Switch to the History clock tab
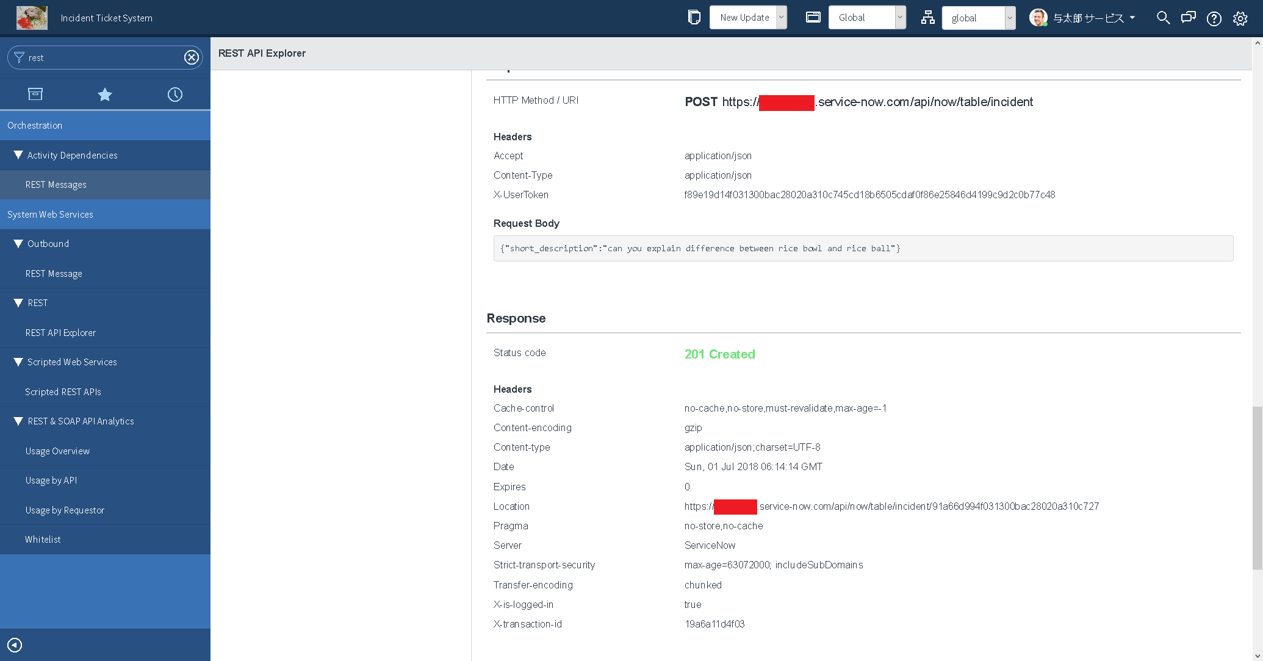 point(175,94)
